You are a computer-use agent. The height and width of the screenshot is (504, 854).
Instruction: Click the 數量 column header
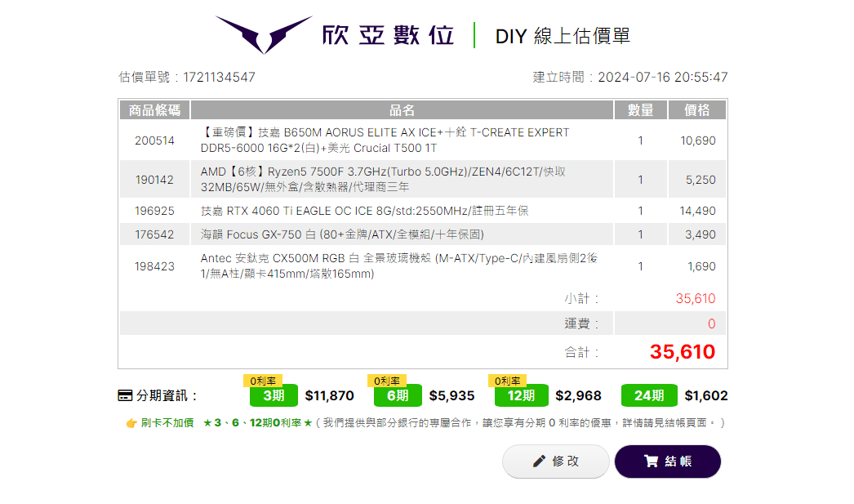coord(640,110)
